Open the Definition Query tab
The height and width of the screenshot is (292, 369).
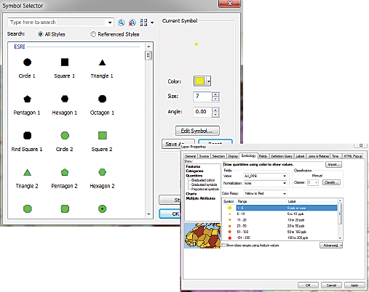(x=282, y=156)
